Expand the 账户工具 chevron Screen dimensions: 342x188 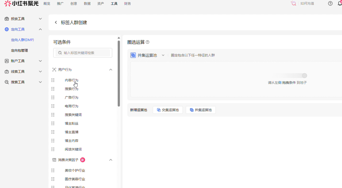pos(40,61)
